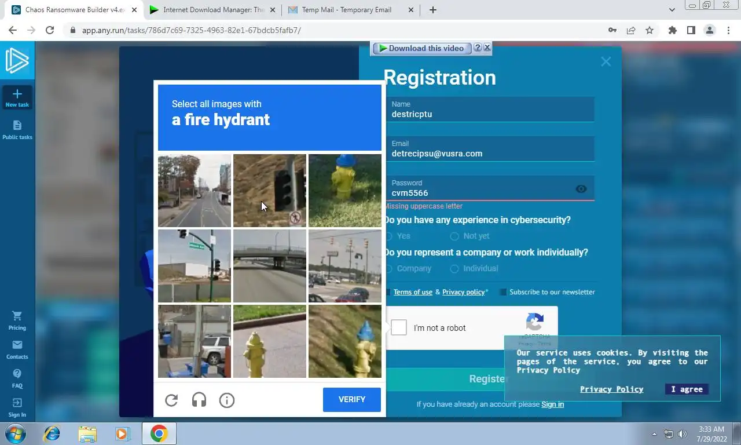The image size is (741, 445).
Task: Open Privacy policy link in form
Action: tap(464, 292)
